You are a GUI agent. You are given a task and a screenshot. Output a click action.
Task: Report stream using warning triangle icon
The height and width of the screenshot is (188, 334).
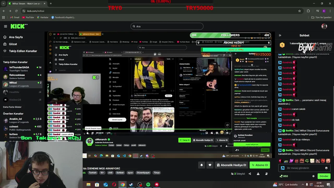point(258,174)
